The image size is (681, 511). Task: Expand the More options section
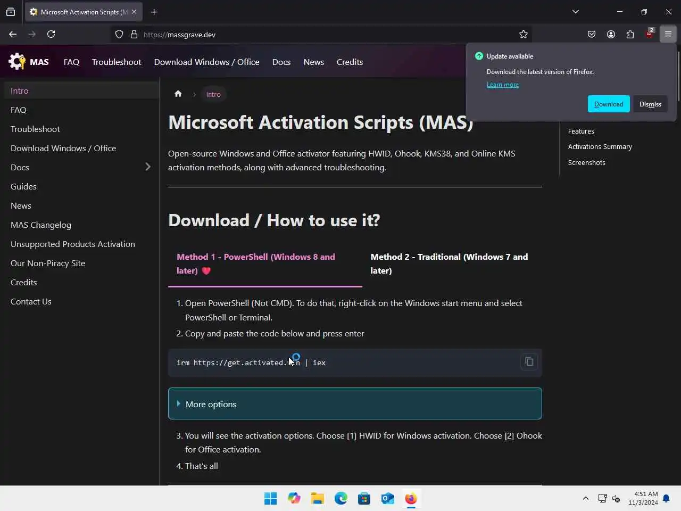(355, 404)
